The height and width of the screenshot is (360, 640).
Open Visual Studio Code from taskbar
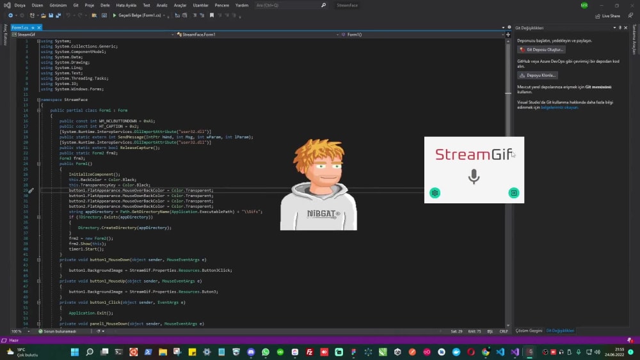[500, 352]
